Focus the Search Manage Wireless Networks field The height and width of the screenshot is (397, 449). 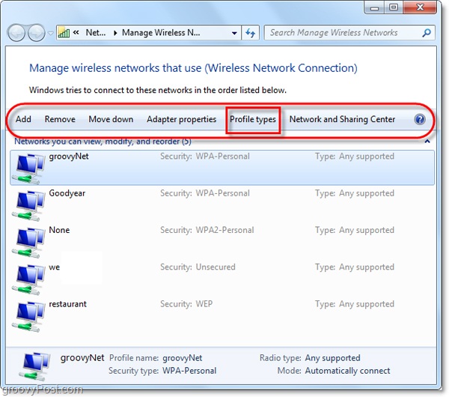click(349, 33)
